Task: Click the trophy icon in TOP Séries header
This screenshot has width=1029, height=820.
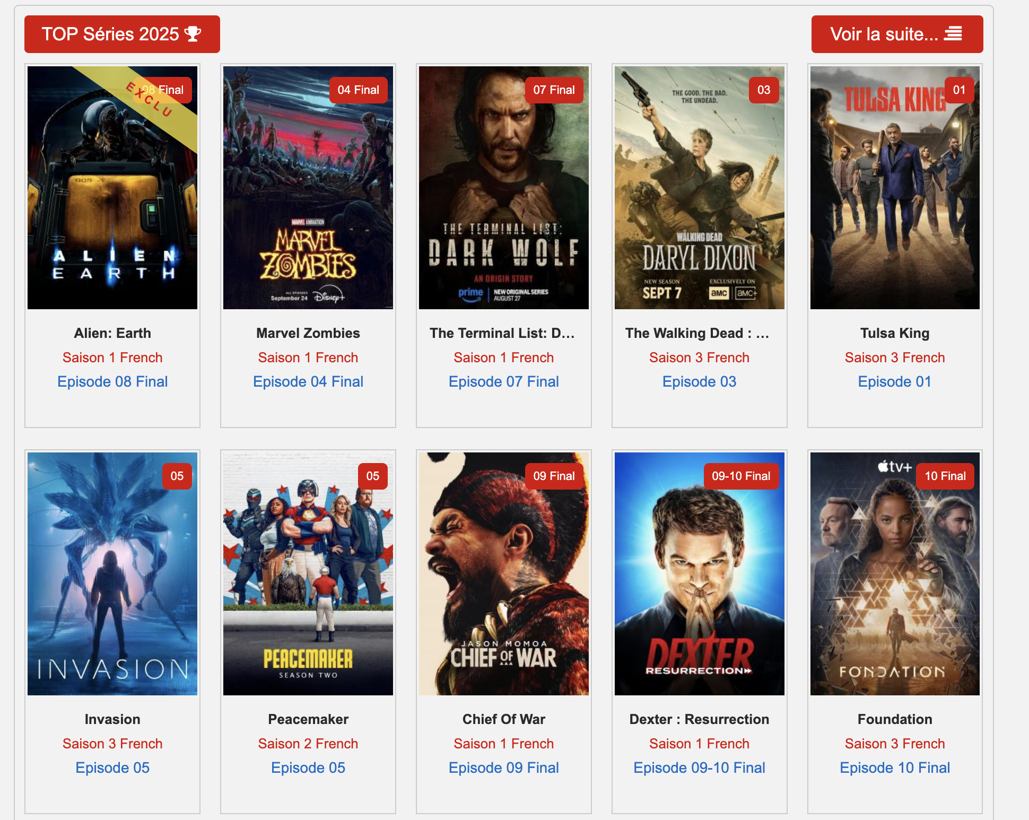Action: pyautogui.click(x=193, y=34)
